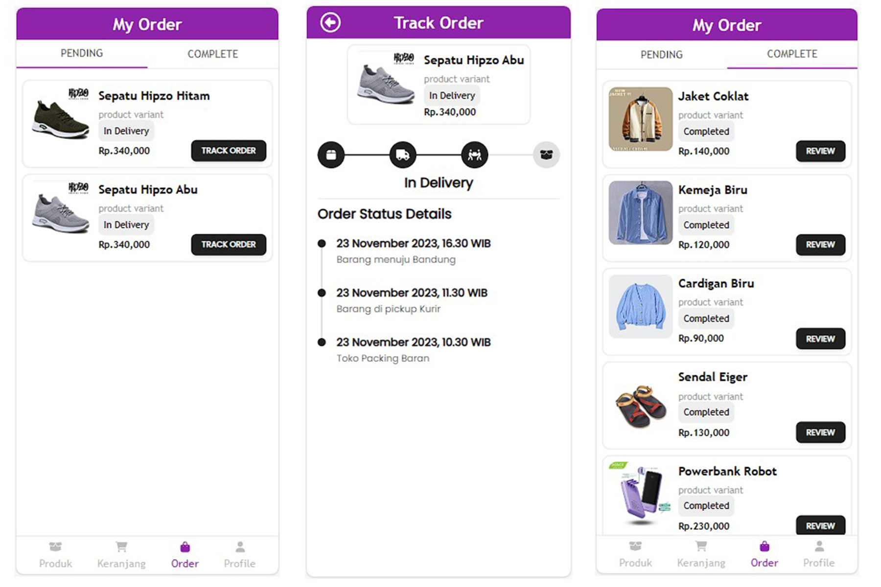Click the back arrow in Track Order header
Image resolution: width=881 pixels, height=587 pixels.
point(330,23)
